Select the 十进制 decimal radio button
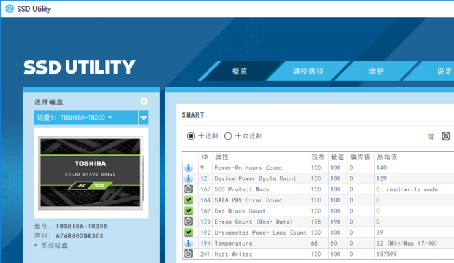Screen dimensions: 454x263 pos(191,136)
